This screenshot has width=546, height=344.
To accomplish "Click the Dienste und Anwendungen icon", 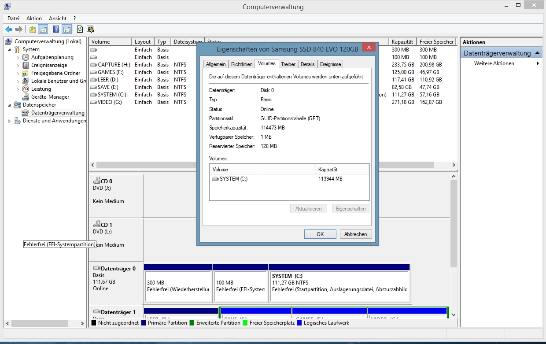I will click(x=18, y=121).
